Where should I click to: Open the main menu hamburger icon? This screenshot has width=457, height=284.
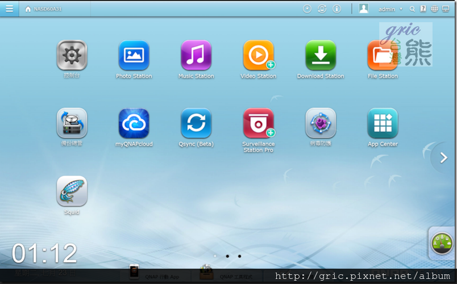coord(9,9)
